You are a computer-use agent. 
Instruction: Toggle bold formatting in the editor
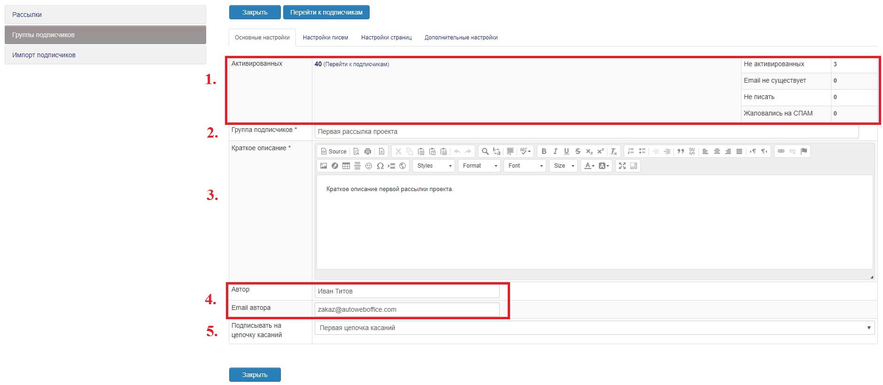[x=544, y=151]
